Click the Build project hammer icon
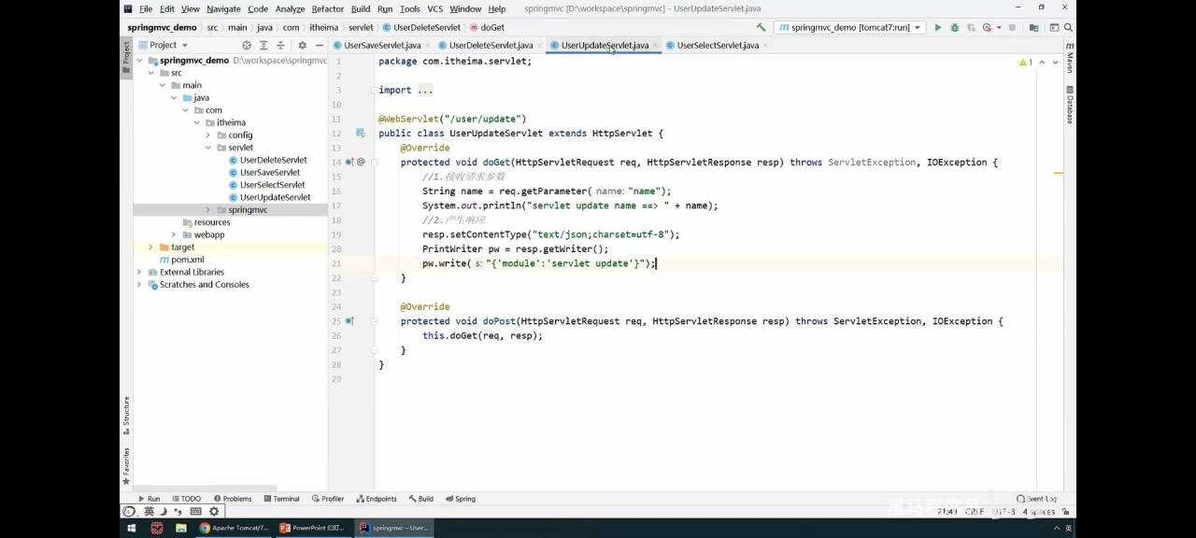This screenshot has width=1196, height=538. pyautogui.click(x=762, y=28)
